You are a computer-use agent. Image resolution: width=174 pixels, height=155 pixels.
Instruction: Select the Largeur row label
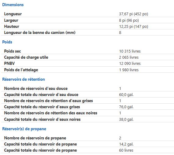[x=11, y=20]
